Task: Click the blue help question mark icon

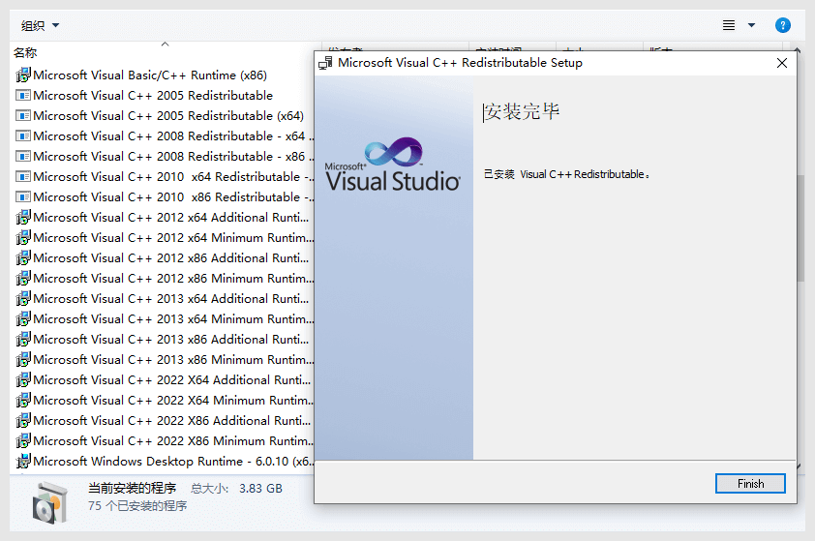Action: [x=783, y=25]
